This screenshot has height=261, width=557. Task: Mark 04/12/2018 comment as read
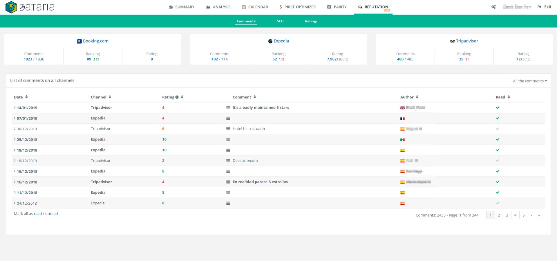(x=498, y=203)
